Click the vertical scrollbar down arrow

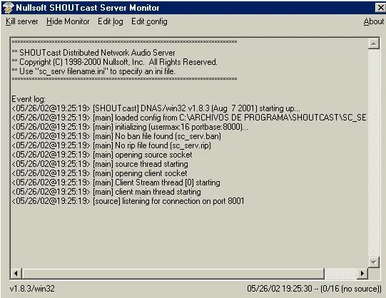point(373,262)
